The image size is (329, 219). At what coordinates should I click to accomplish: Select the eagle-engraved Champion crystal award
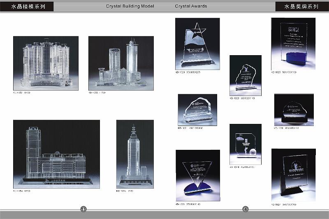(x=245, y=75)
